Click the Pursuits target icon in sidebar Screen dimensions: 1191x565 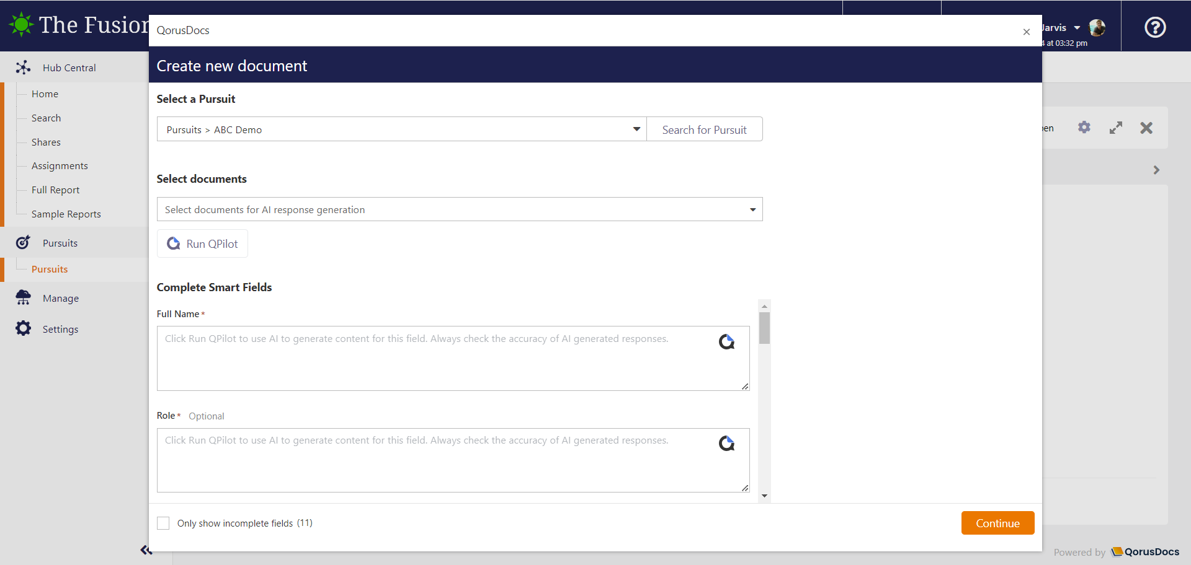[23, 242]
